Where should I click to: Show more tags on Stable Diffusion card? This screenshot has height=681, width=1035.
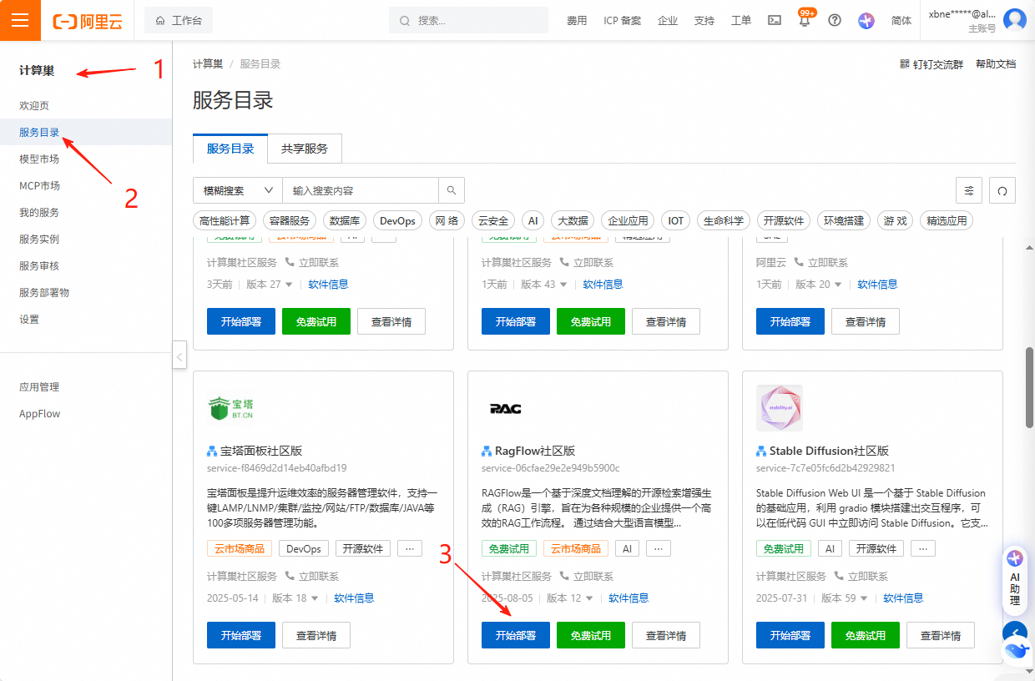click(x=922, y=548)
